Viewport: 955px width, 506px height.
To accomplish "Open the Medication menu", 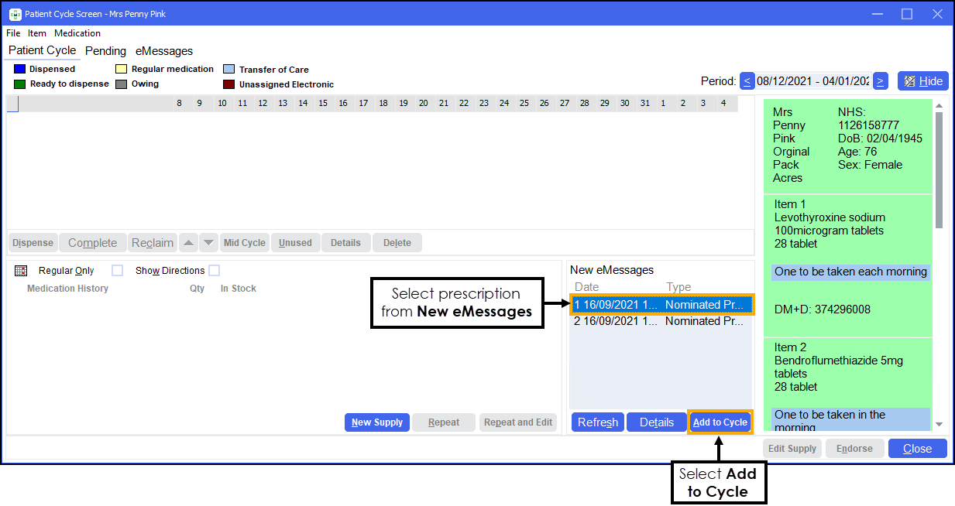I will click(77, 33).
